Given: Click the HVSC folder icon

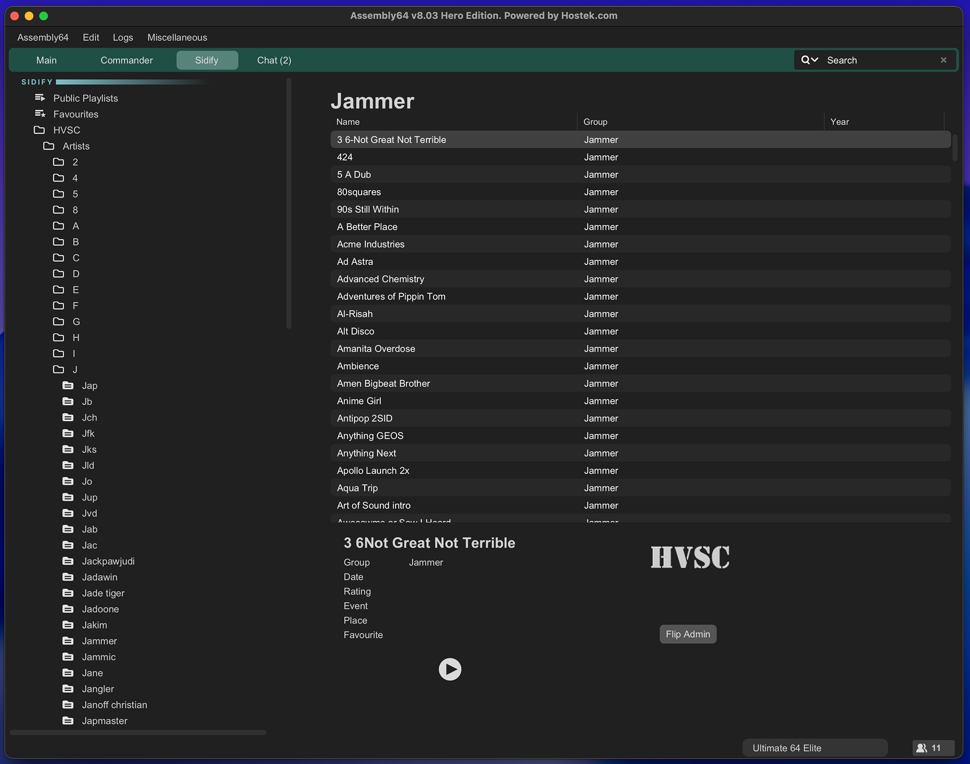Looking at the screenshot, I should click(x=39, y=130).
